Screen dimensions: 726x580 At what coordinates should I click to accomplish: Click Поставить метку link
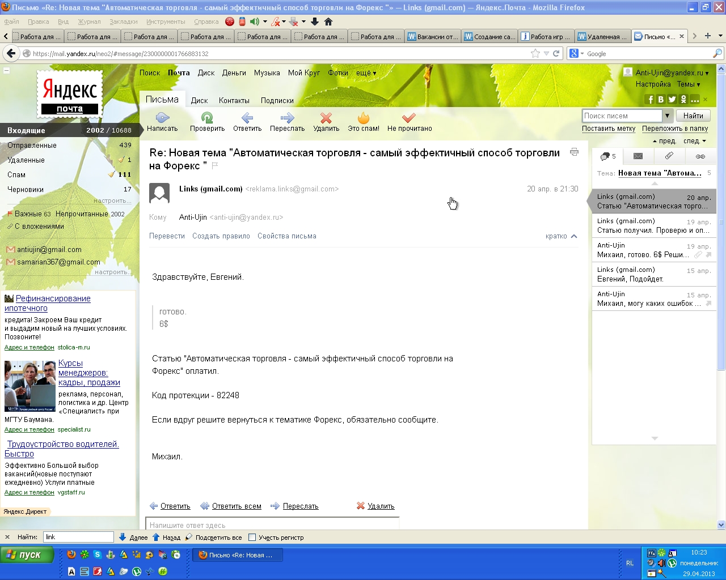(x=609, y=129)
